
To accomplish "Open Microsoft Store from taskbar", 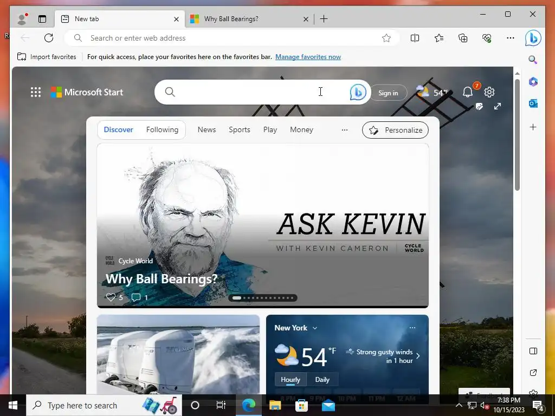I will click(301, 405).
